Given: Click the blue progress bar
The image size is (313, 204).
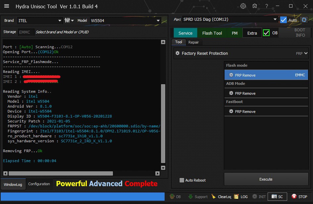Looking at the screenshot, I should [x=83, y=197].
